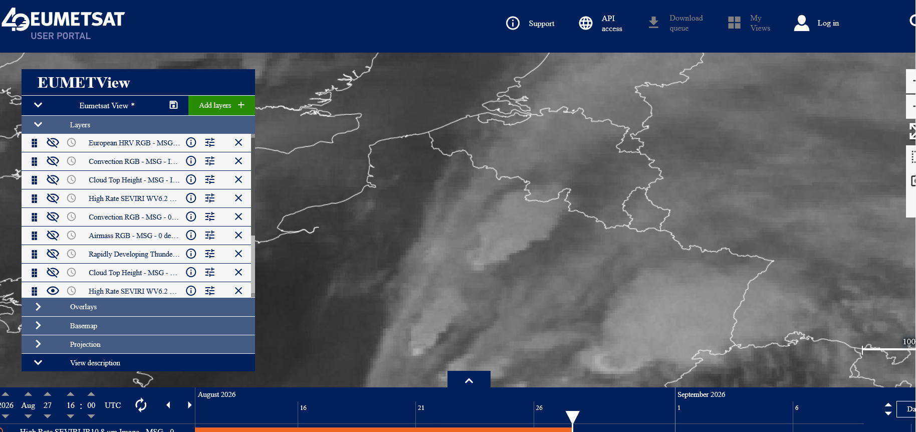Open info for European HRV RGB layer
This screenshot has height=432, width=916.
coord(191,142)
